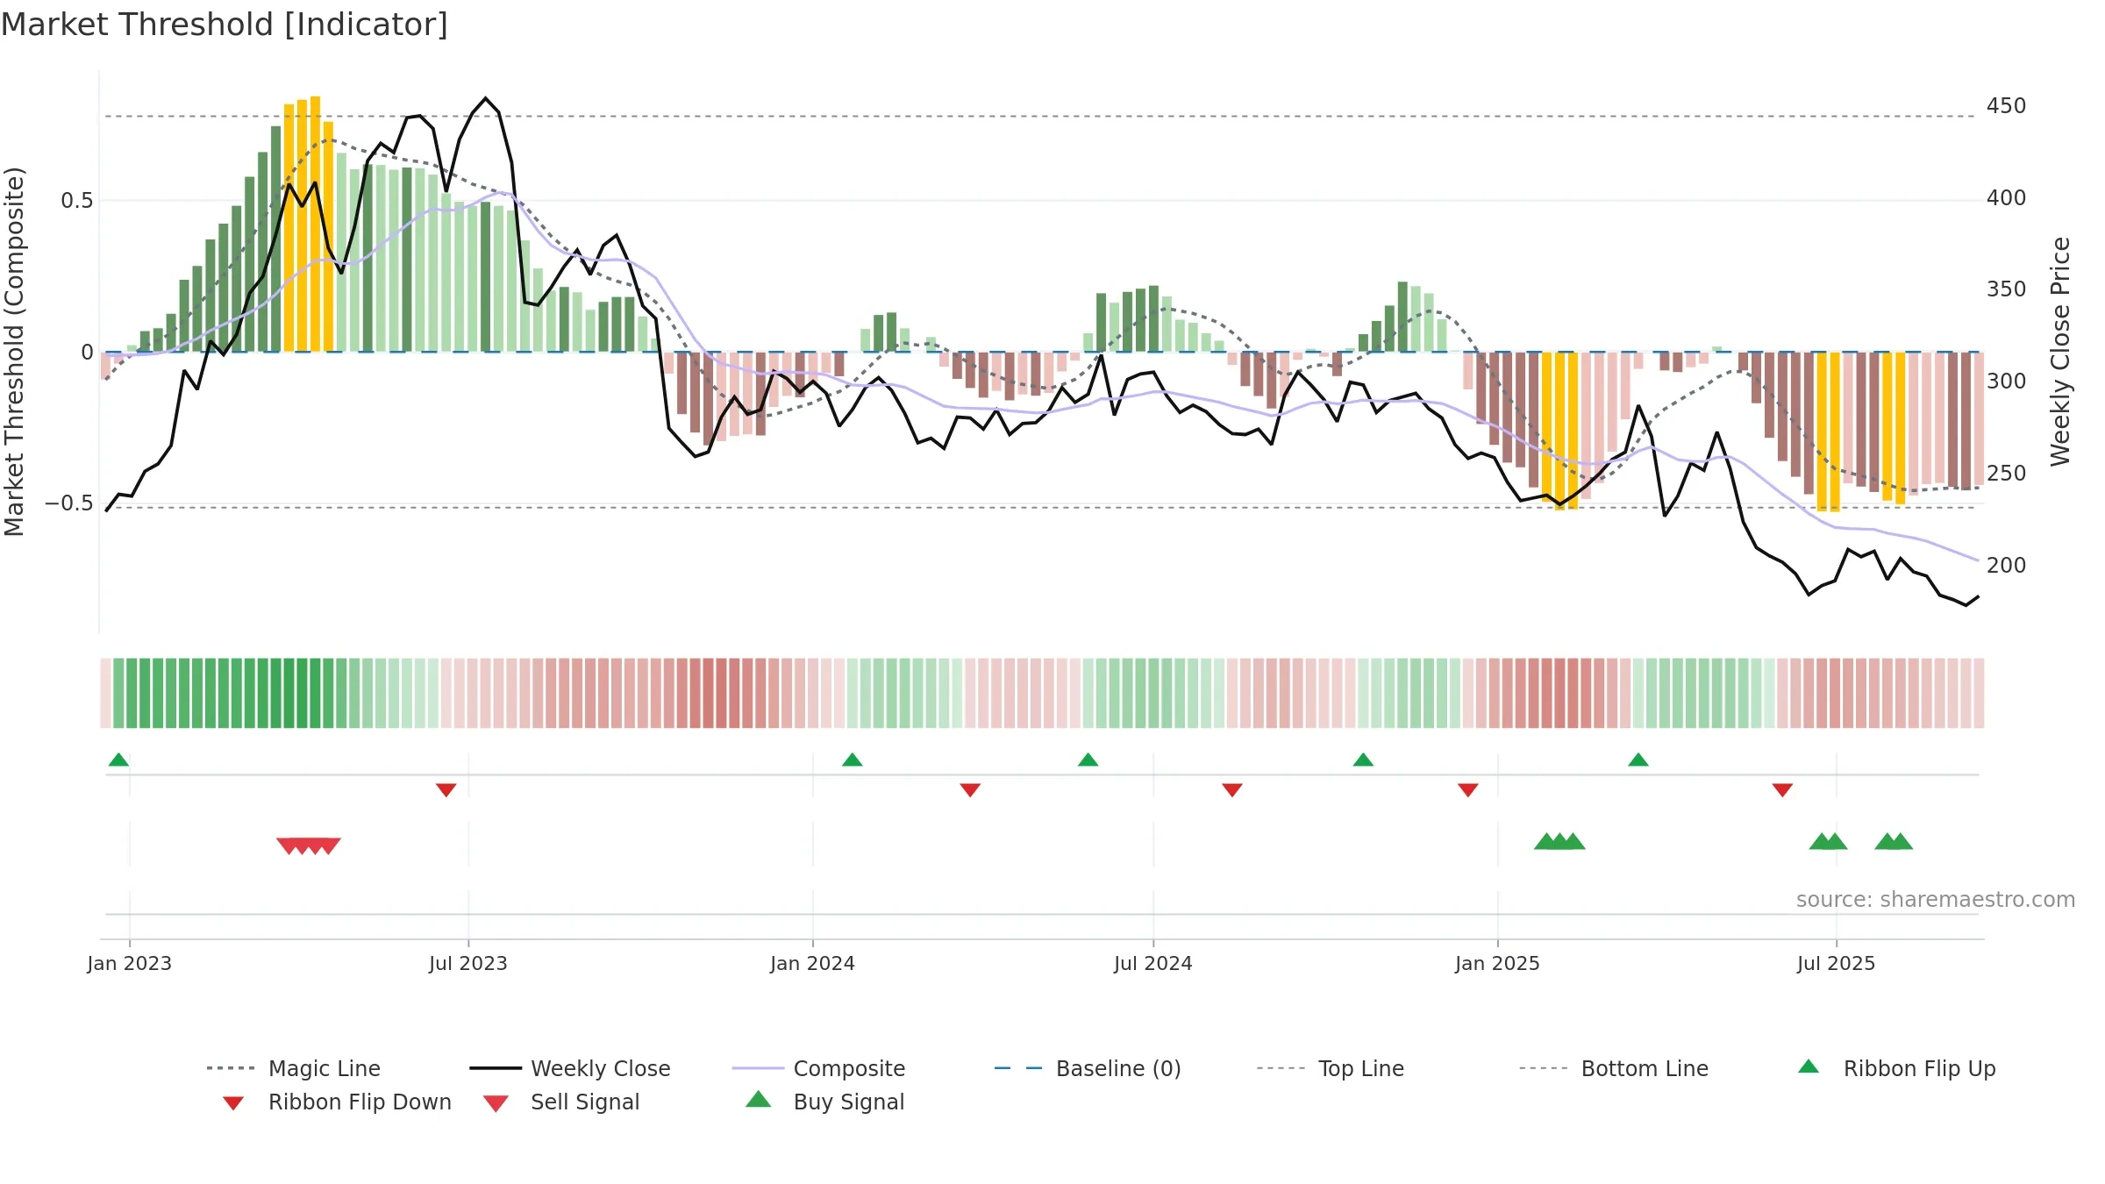The image size is (2105, 1184).
Task: Click the Market Threshold [Indicator] chart title
Action: coord(225,25)
